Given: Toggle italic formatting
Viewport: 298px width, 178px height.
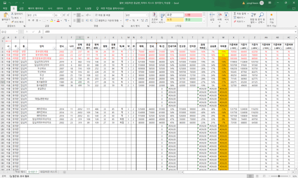Looking at the screenshot, I should click(x=33, y=21).
